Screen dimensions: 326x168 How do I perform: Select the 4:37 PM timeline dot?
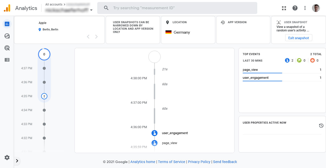coord(44,68)
